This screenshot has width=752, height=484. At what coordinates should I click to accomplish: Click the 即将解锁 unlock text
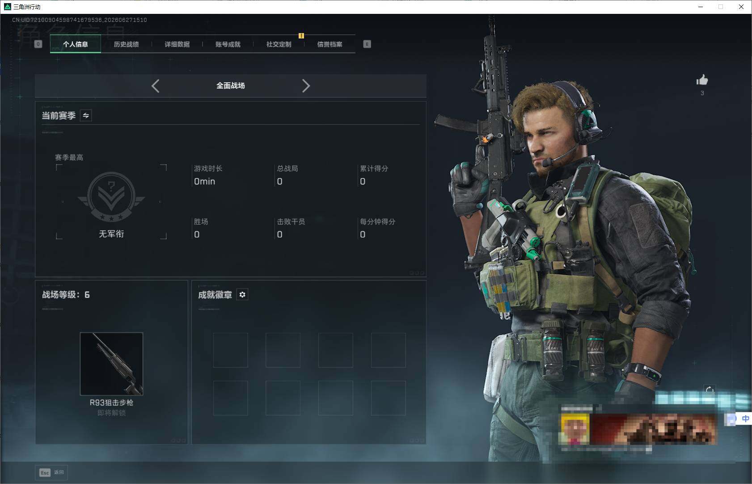[x=111, y=412]
